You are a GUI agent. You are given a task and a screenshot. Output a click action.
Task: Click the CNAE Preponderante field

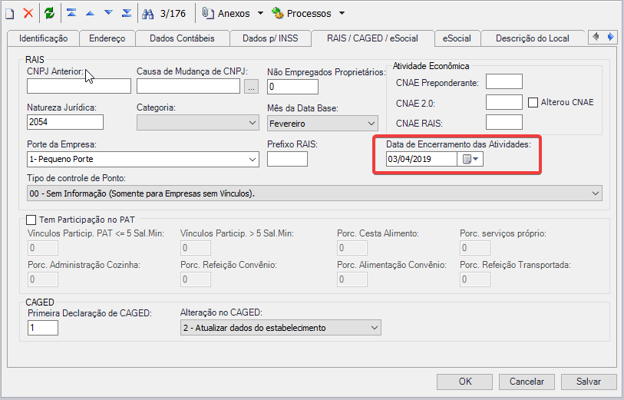[503, 81]
